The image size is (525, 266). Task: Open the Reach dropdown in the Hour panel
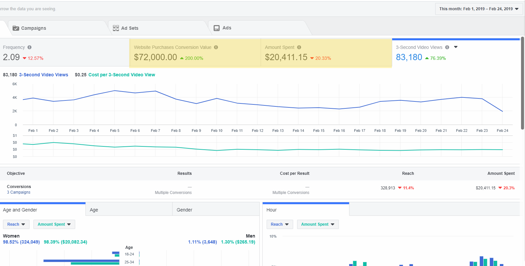280,224
